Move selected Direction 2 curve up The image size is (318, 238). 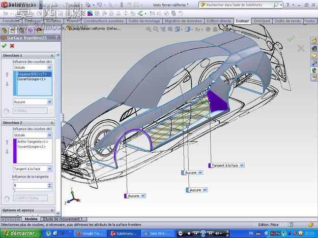(7, 142)
